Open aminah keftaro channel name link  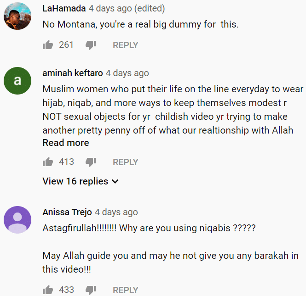coord(73,73)
